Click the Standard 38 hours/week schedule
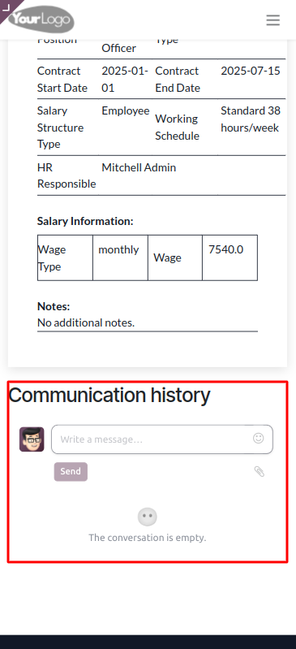 tap(251, 119)
